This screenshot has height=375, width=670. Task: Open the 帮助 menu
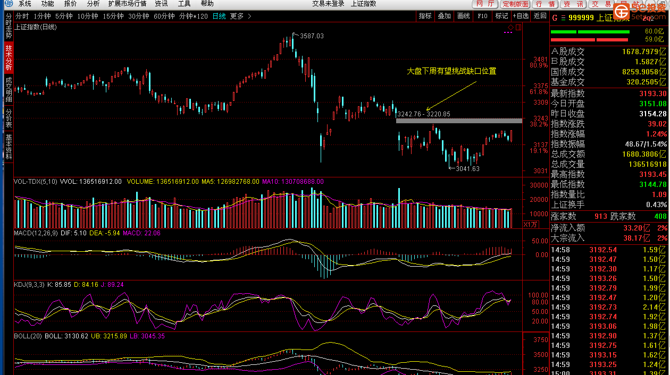coord(207,4)
